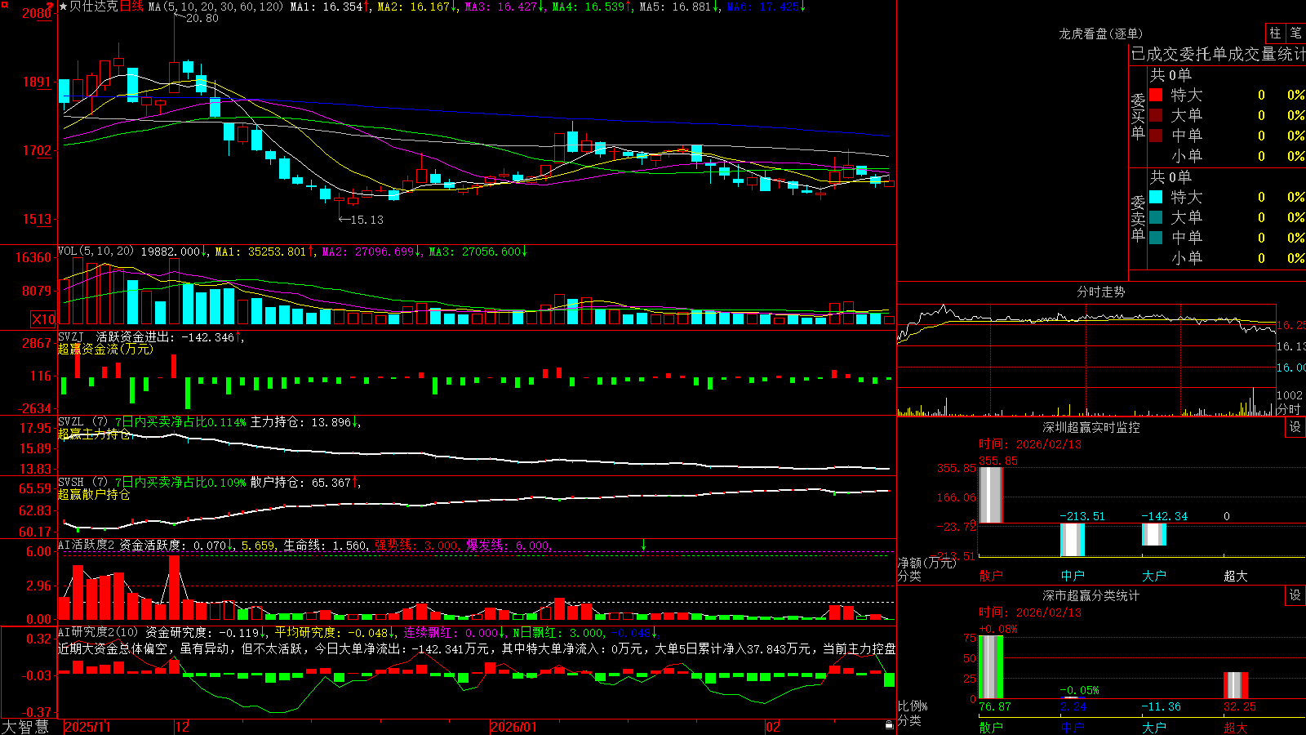Click the 日线 period label
Screen dimensions: 1306x735
tap(131, 7)
